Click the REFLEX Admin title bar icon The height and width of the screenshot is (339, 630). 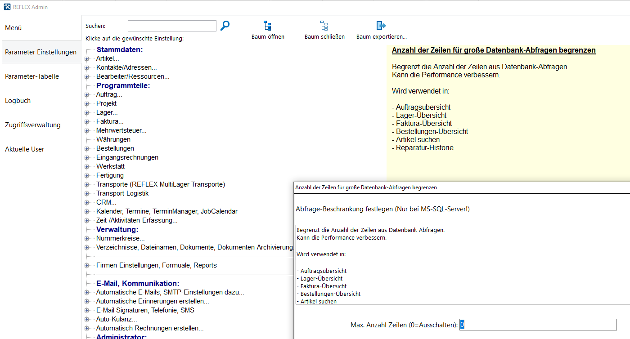click(x=7, y=7)
